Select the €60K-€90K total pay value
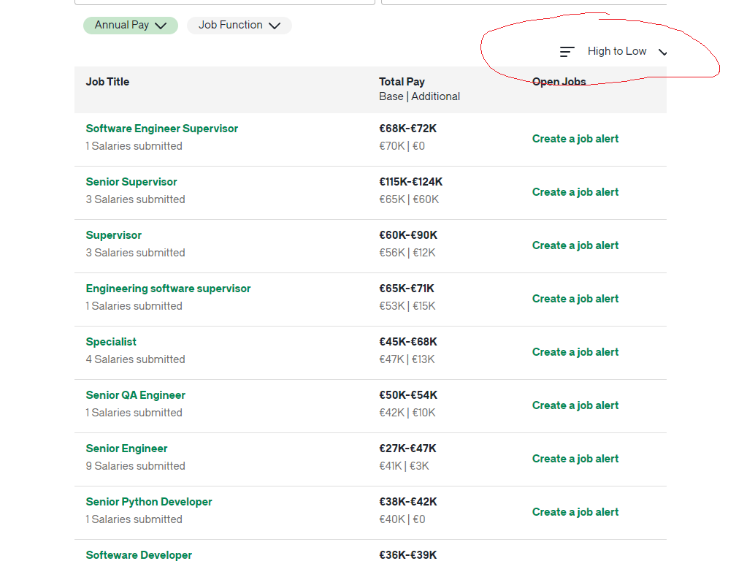Viewport: 755px width, 561px height. point(408,235)
